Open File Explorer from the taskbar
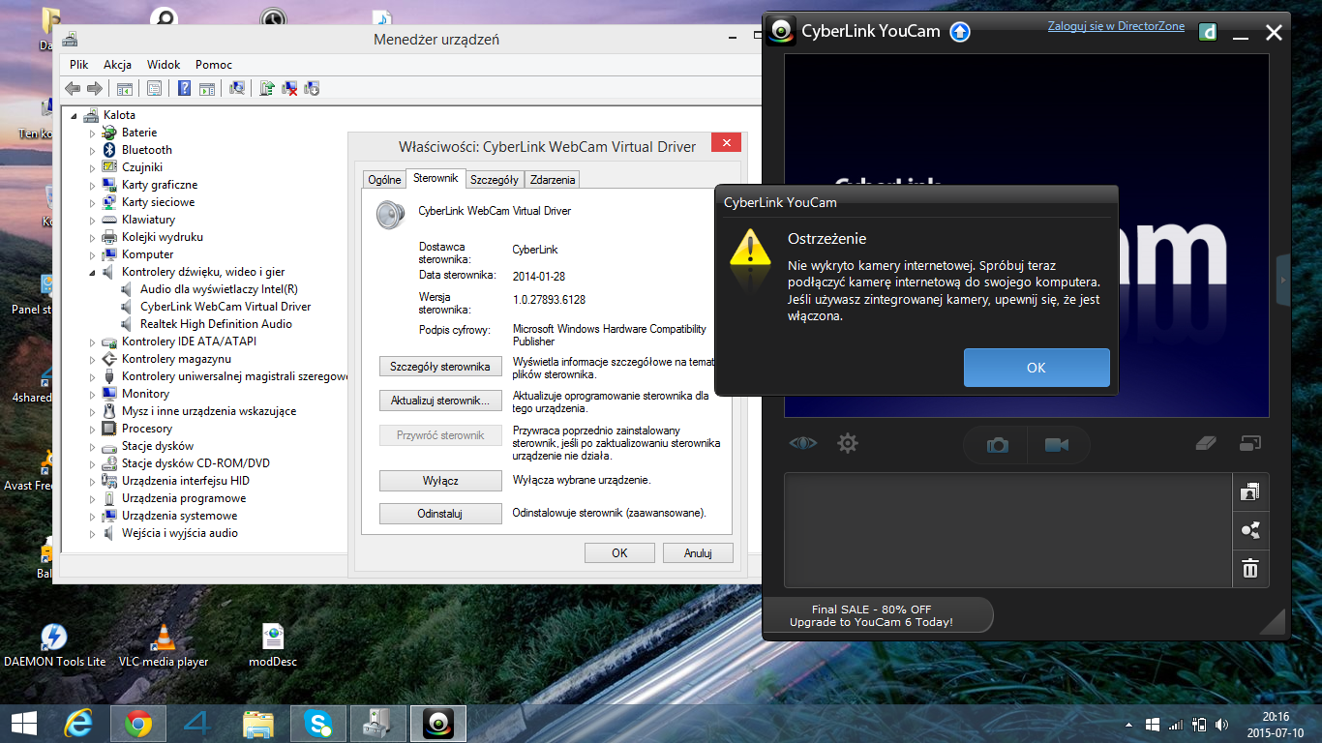 pyautogui.click(x=258, y=723)
